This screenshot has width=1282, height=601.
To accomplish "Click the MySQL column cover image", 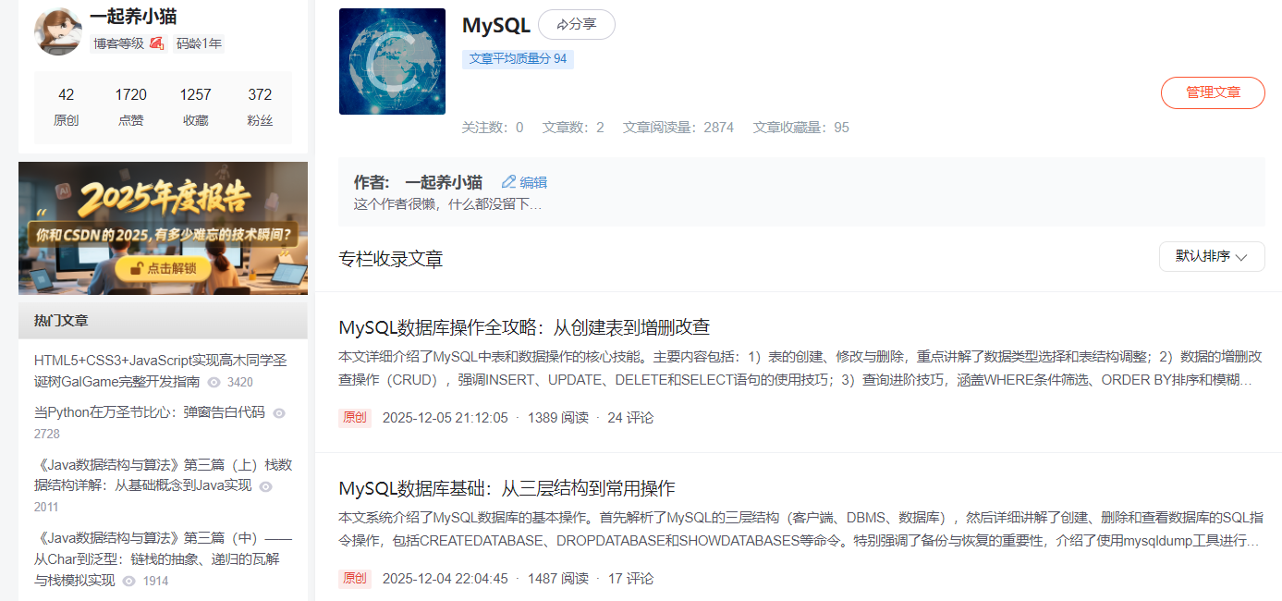I will [x=392, y=62].
